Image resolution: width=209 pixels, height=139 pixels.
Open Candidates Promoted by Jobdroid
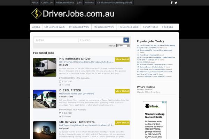click(114, 2)
